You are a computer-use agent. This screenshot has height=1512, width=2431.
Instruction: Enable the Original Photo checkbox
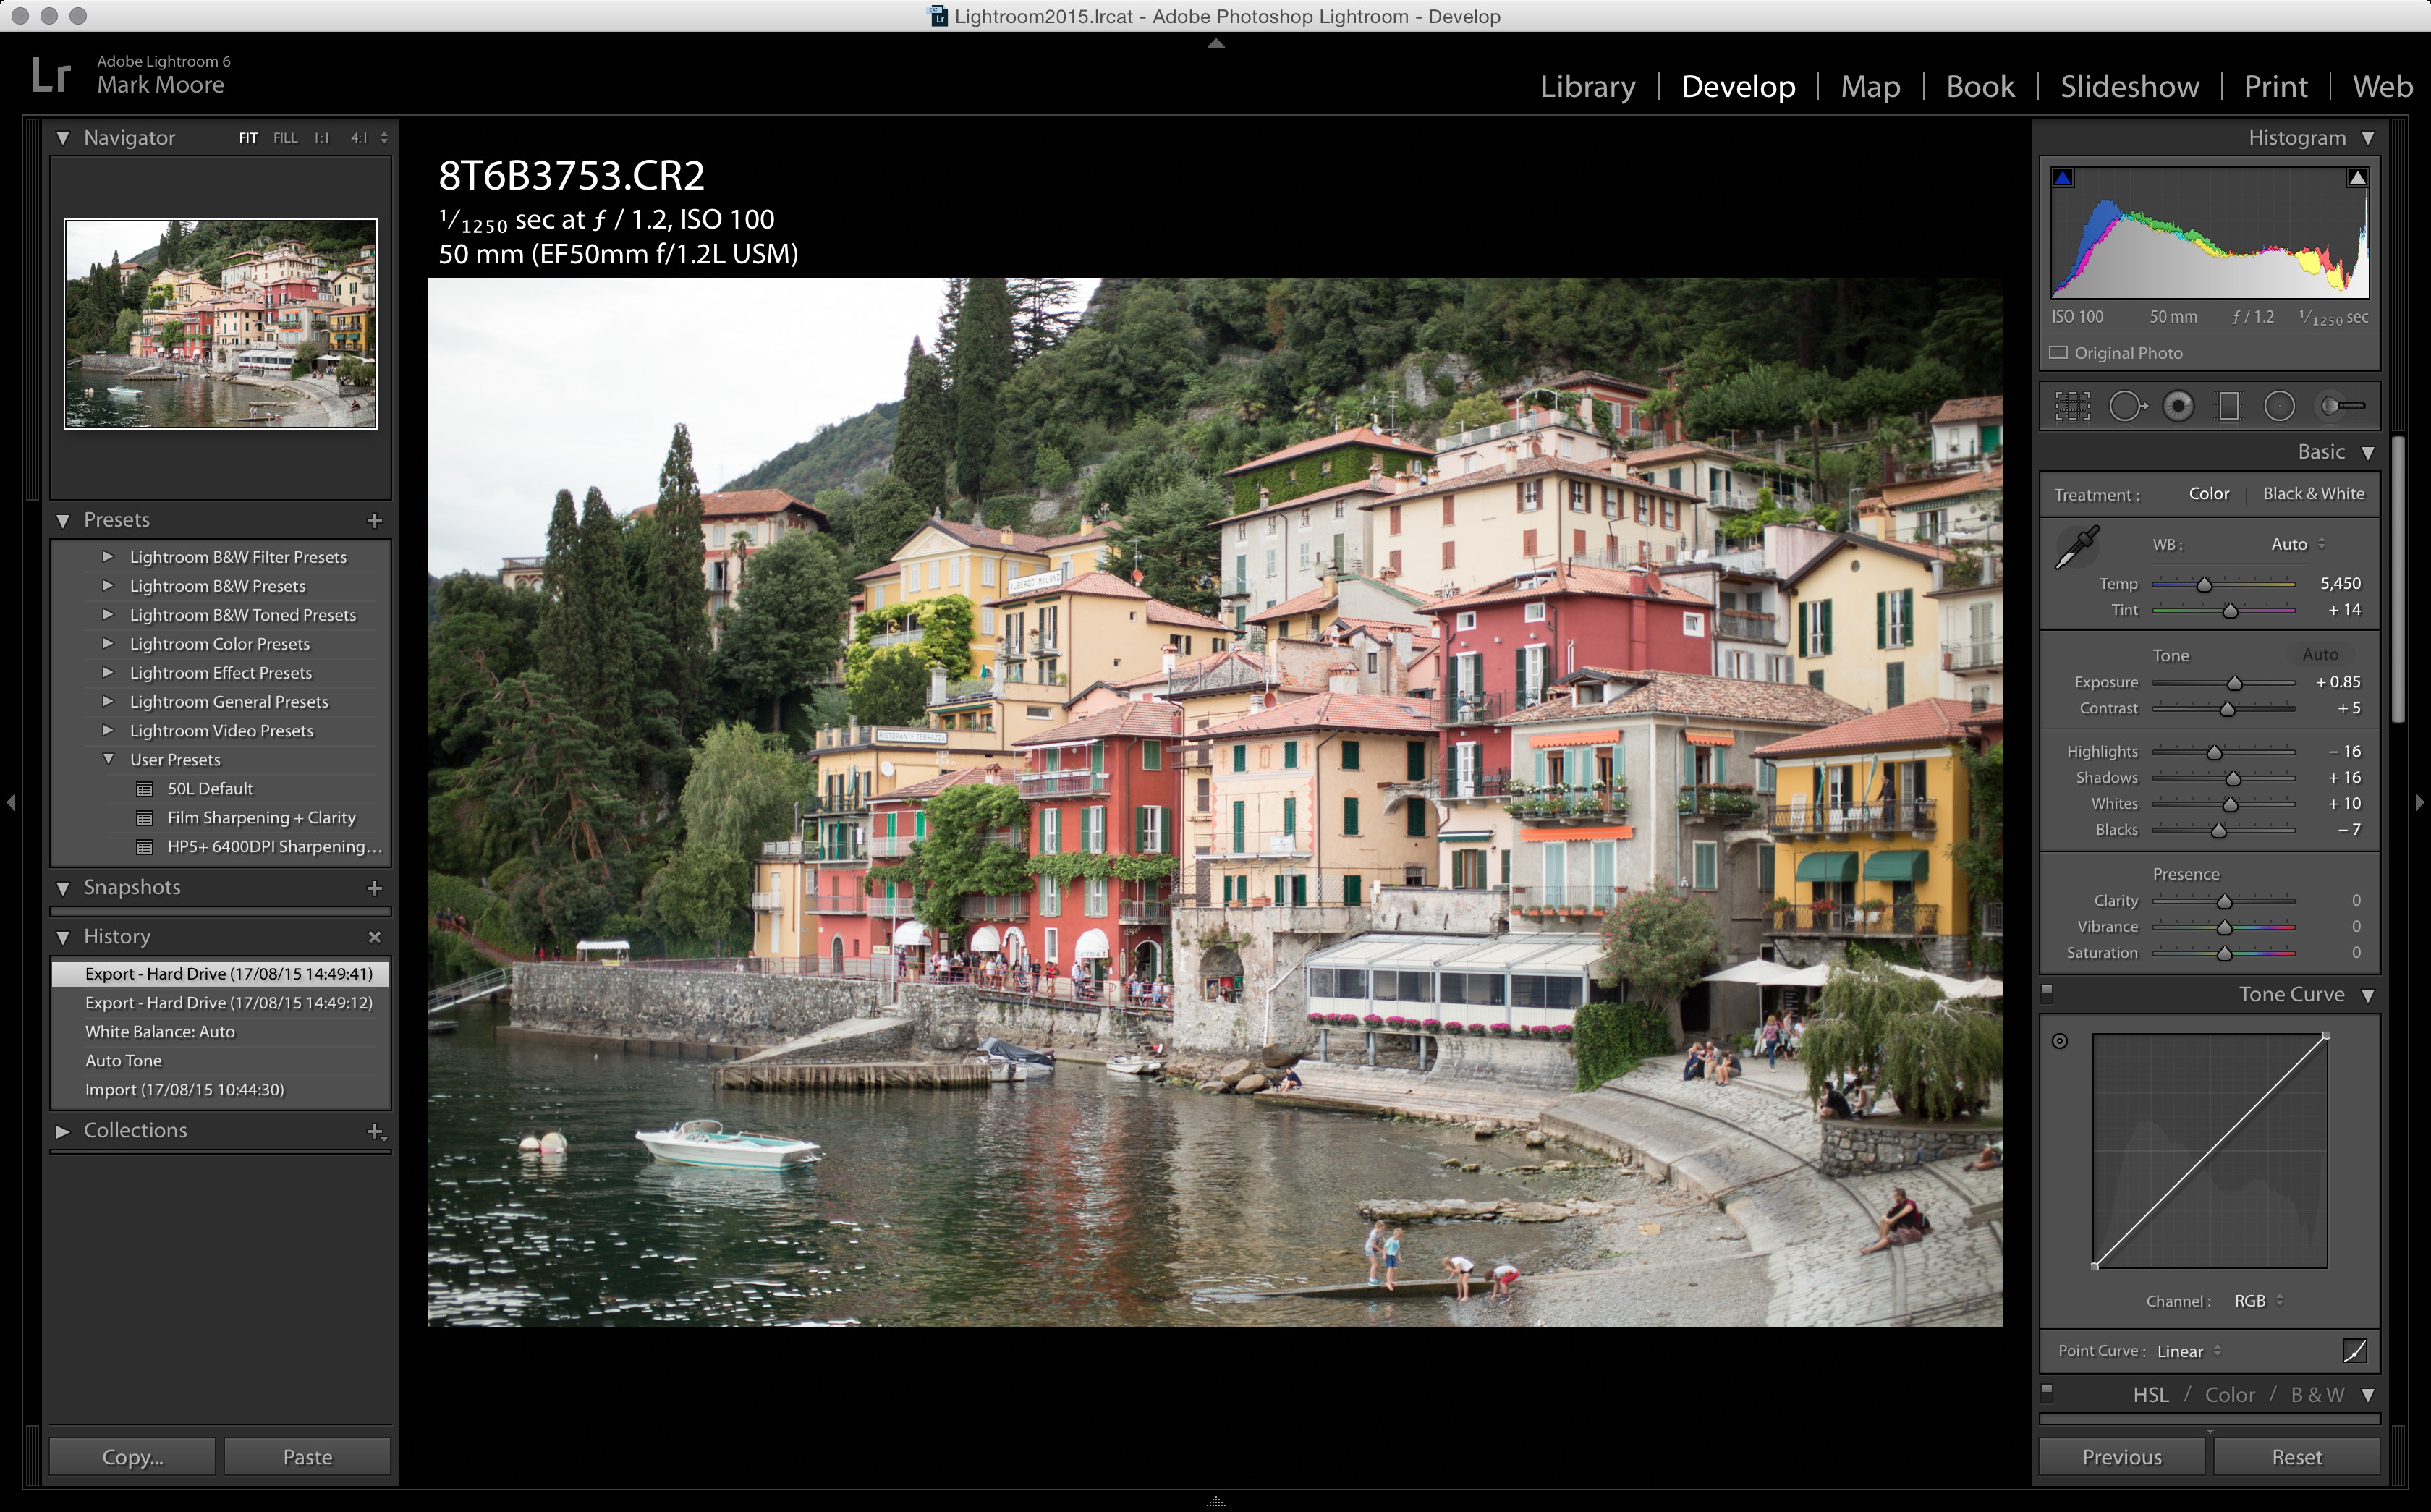pyautogui.click(x=2058, y=353)
